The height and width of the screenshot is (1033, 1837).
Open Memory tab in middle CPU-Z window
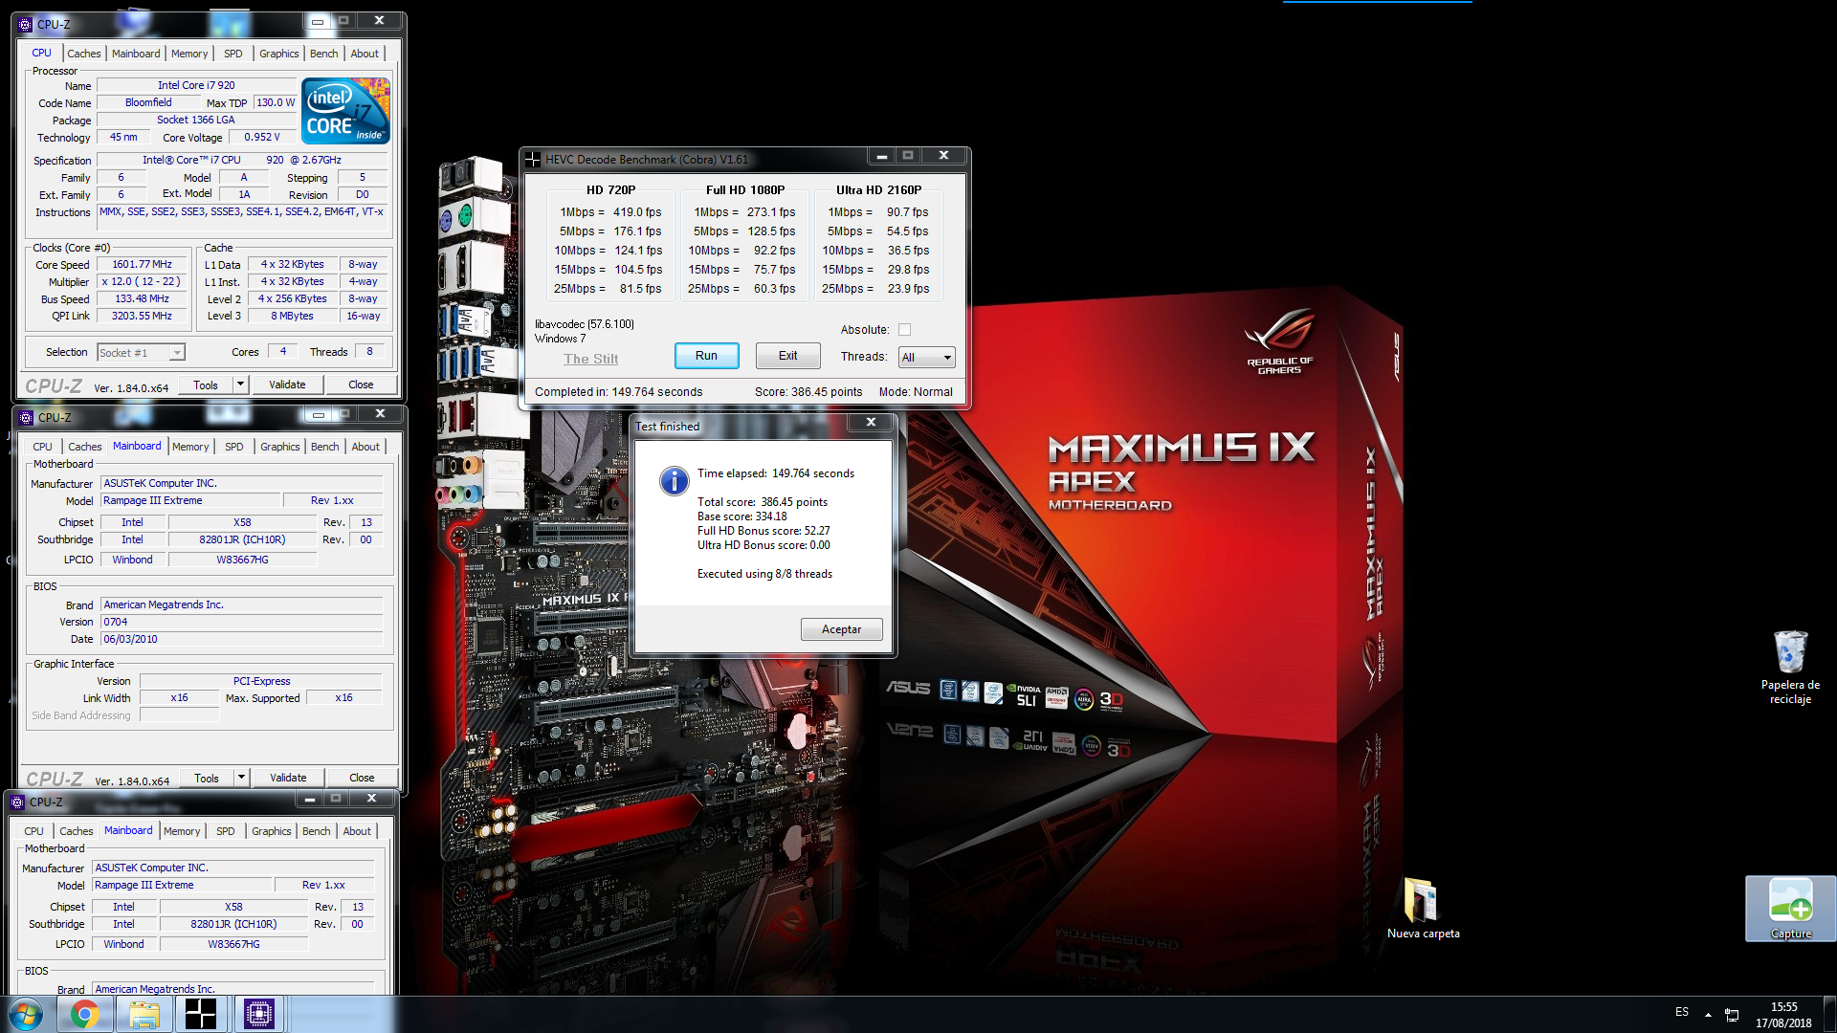pos(190,447)
